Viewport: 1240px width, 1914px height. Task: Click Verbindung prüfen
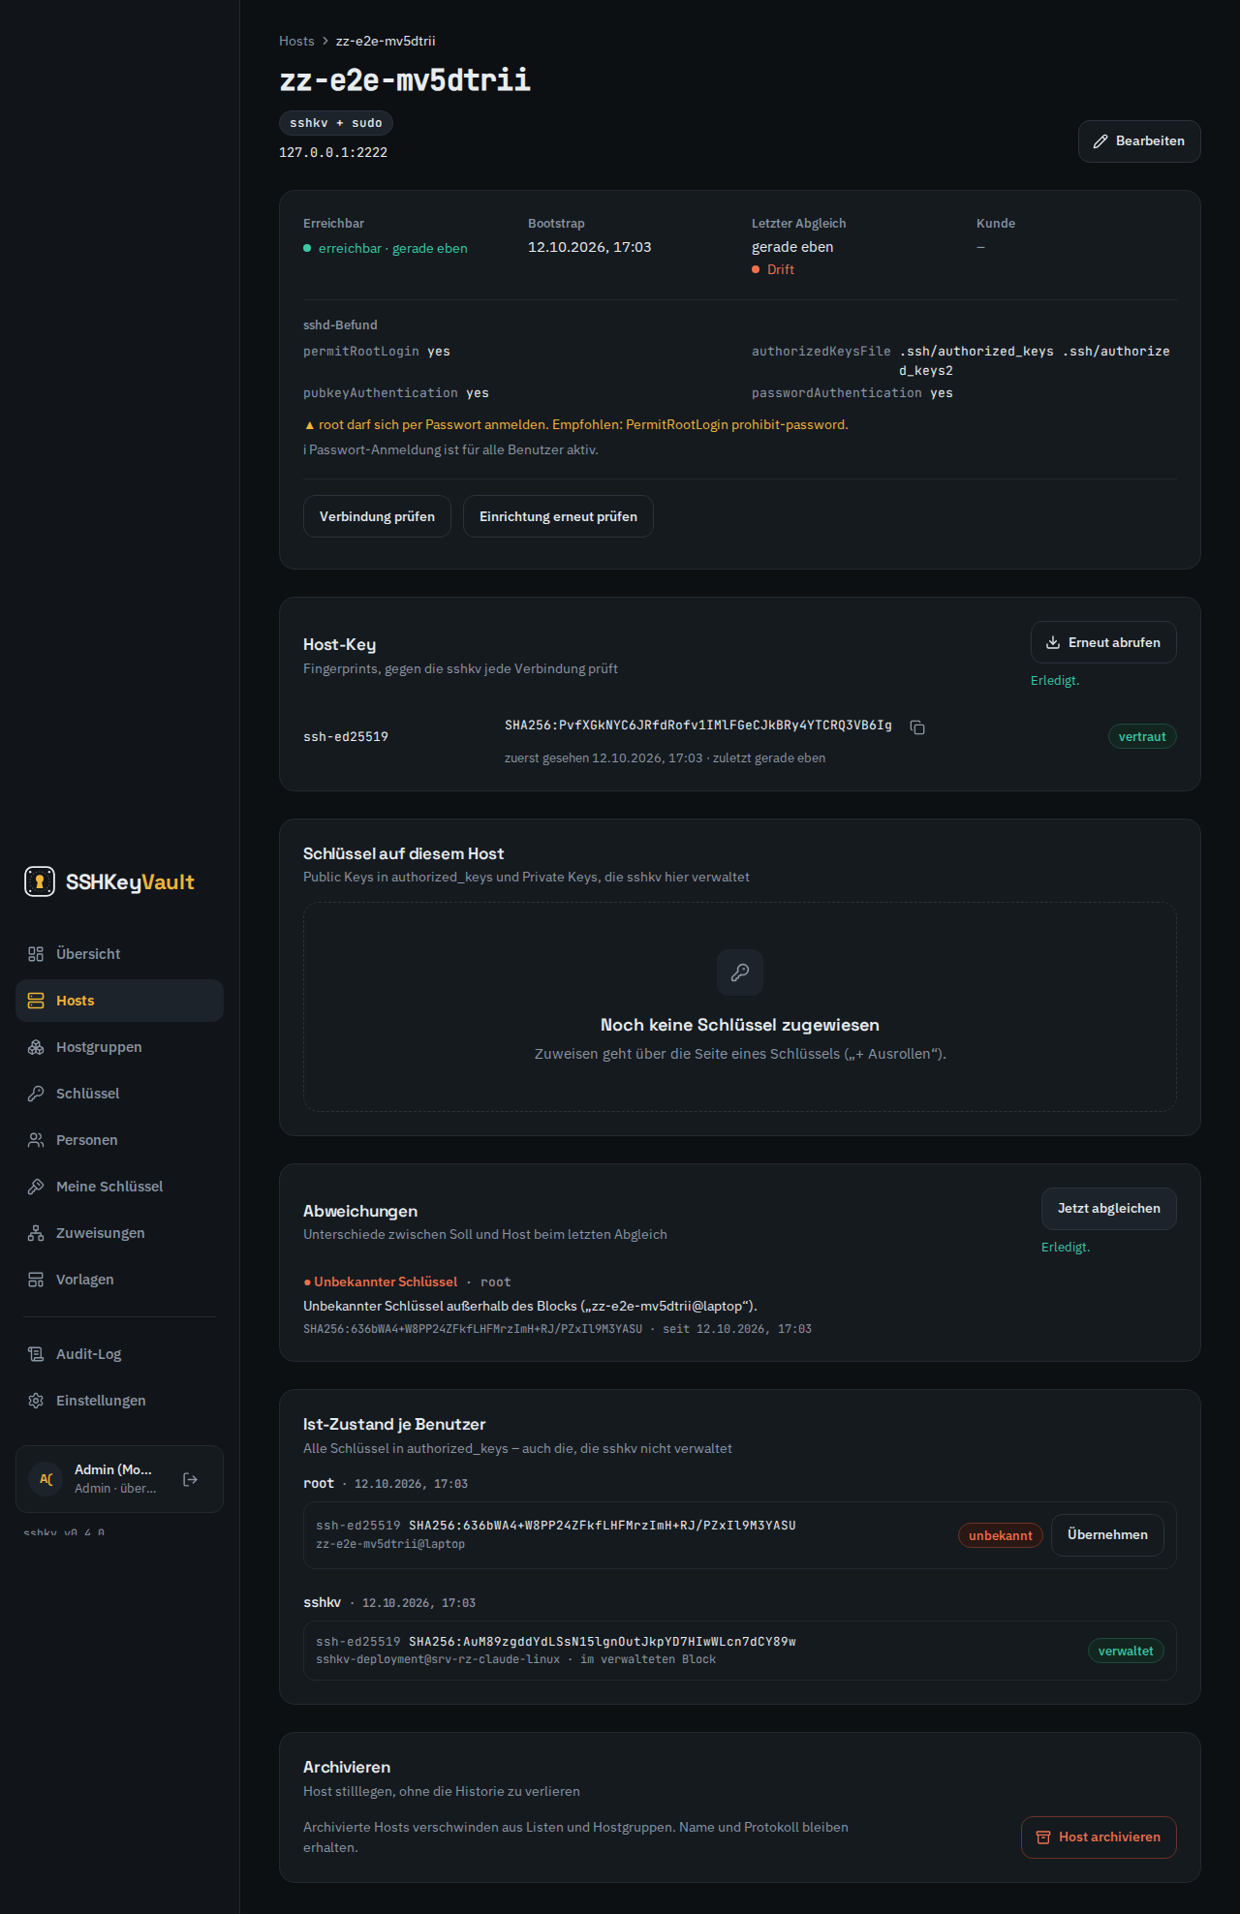click(377, 516)
